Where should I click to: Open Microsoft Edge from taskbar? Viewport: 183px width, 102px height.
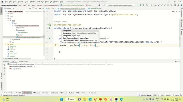point(122,99)
